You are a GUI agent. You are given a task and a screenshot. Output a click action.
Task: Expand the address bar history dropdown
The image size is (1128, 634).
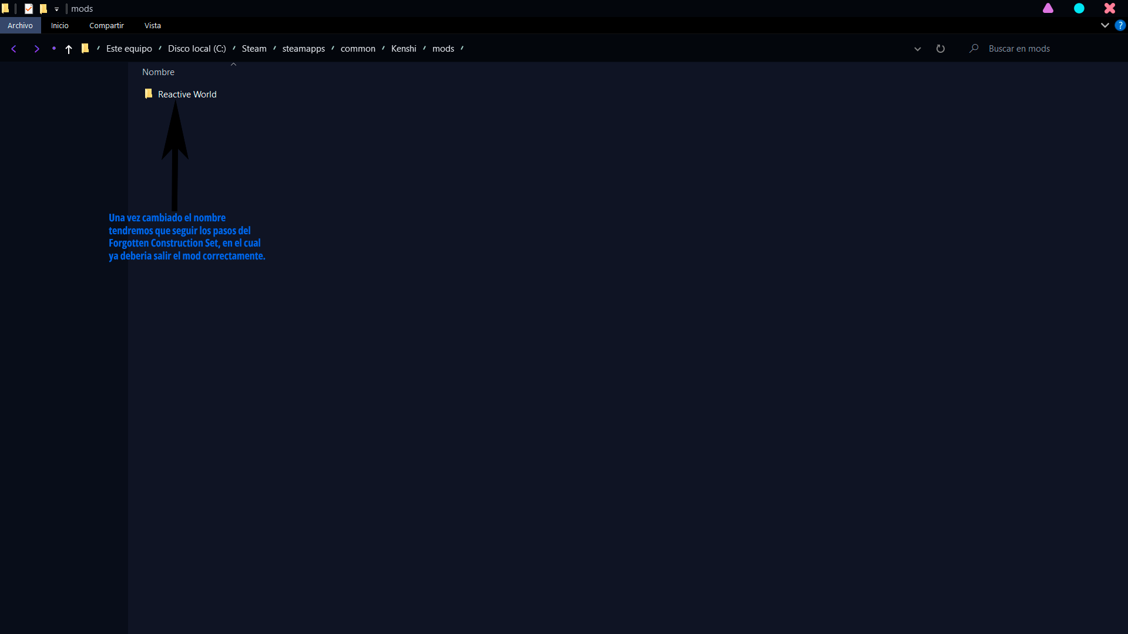[x=917, y=49]
